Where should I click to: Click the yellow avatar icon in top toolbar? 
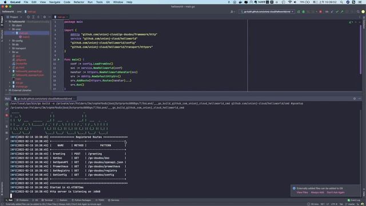(x=363, y=11)
